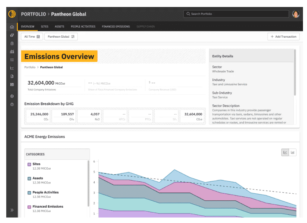Click the Financed Emissions pink color swatch

[x=29, y=207]
